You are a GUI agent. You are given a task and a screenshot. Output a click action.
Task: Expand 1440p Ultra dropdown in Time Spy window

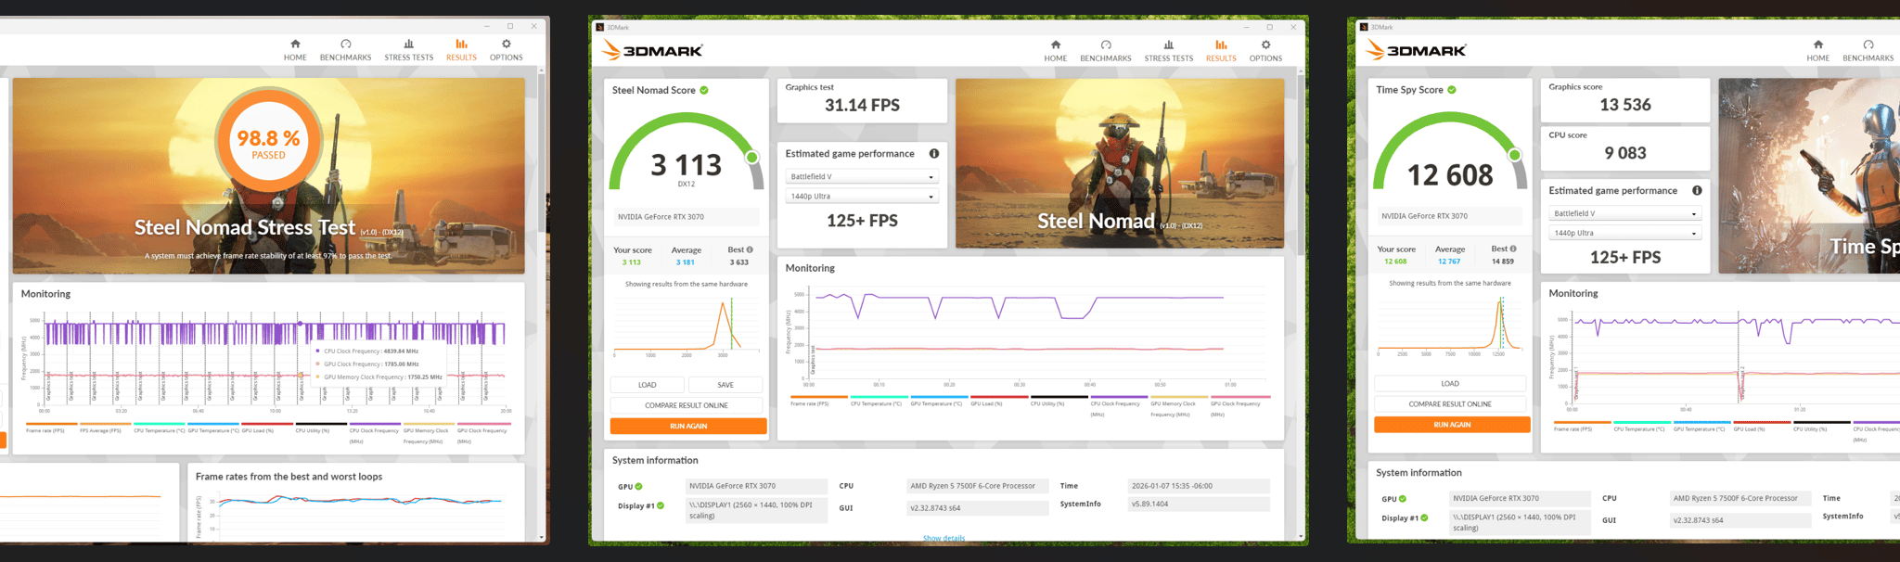point(1625,233)
